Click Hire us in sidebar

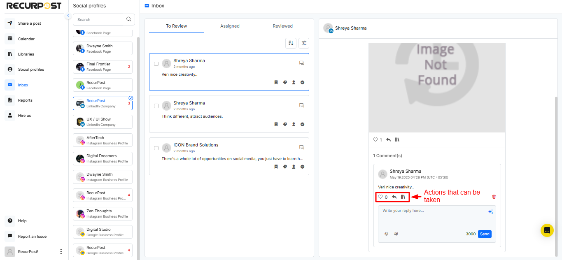[x=24, y=116]
